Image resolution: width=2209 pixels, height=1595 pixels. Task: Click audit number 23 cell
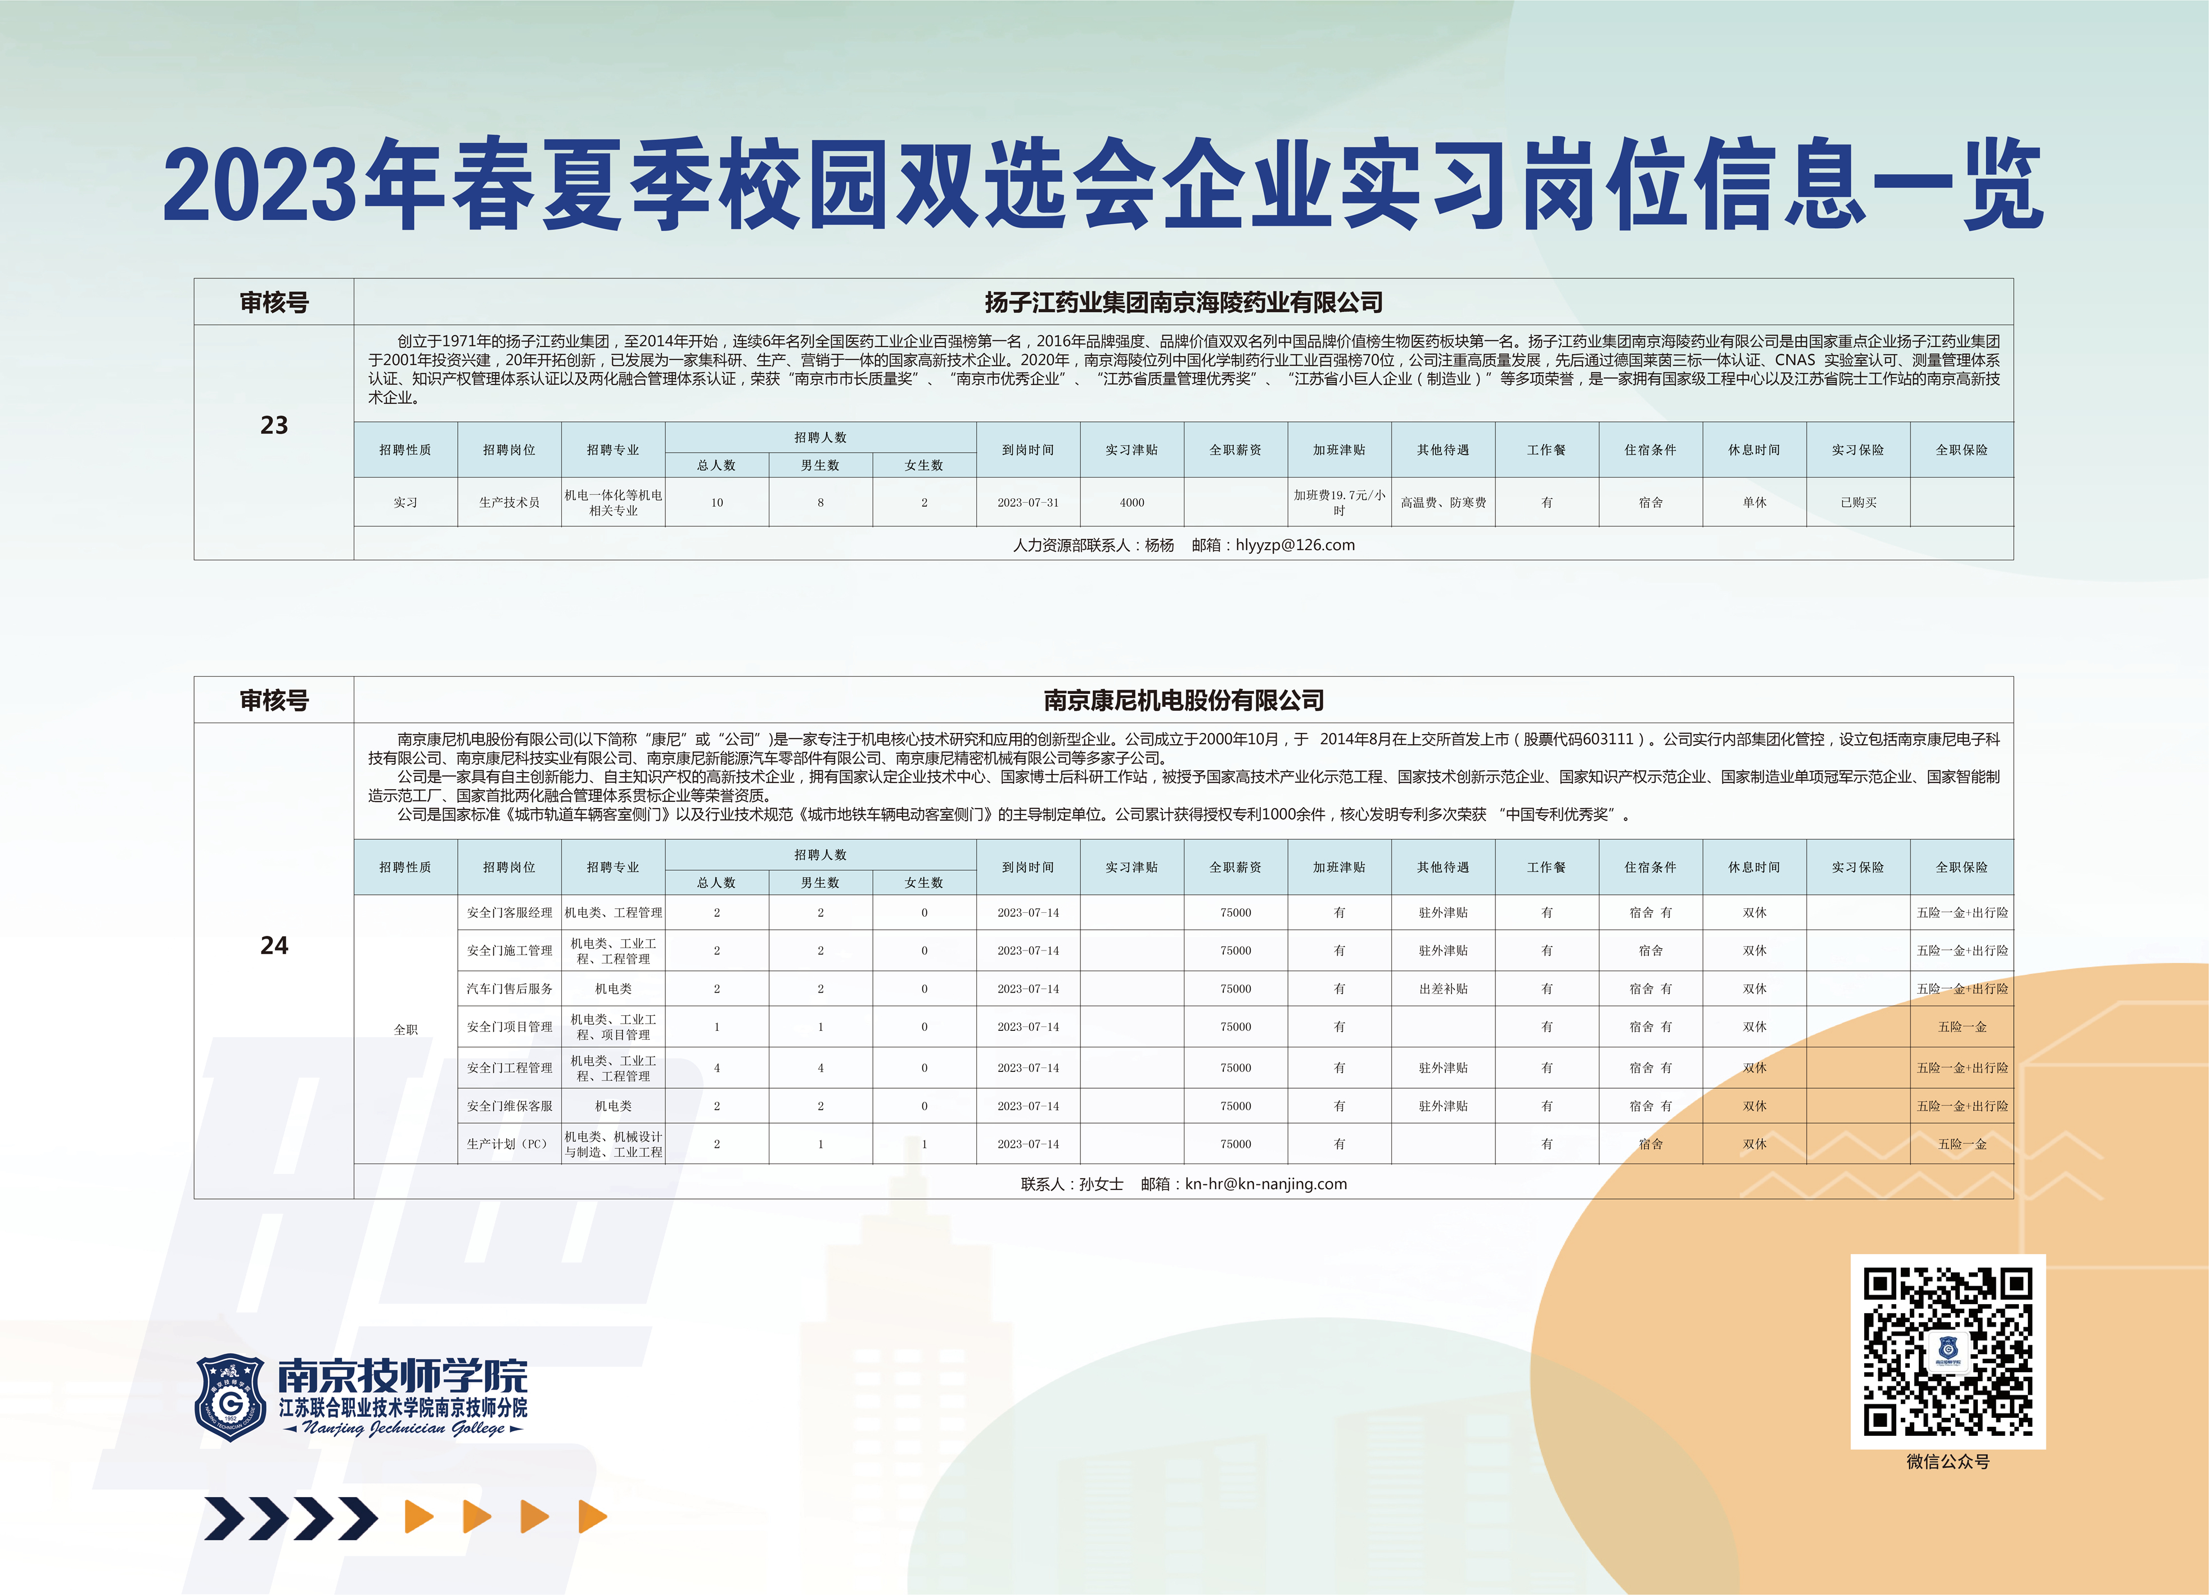[x=274, y=425]
